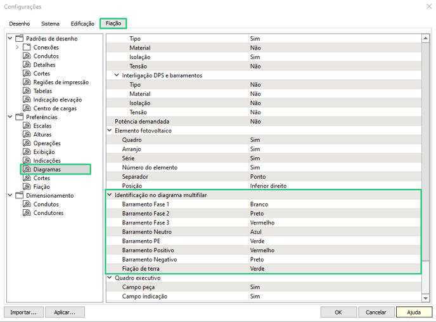Screen dimensions: 436x322
Task: Click the Condutores dimensionamento icon
Action: [27, 213]
